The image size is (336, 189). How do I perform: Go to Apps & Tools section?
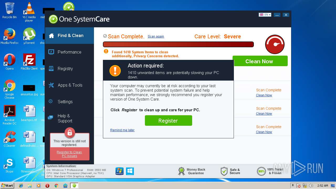pyautogui.click(x=69, y=85)
